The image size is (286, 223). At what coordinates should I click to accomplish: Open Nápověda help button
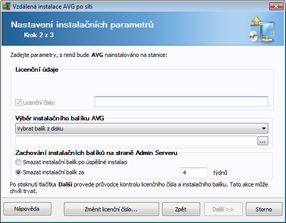pyautogui.click(x=27, y=209)
